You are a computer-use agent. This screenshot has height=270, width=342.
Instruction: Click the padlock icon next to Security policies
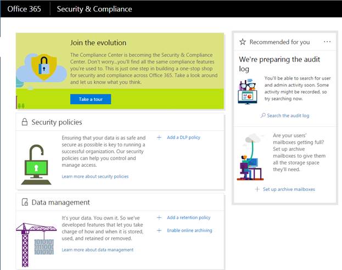(24, 122)
